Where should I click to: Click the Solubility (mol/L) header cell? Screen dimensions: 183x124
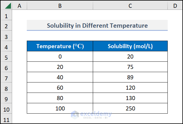(x=130, y=46)
